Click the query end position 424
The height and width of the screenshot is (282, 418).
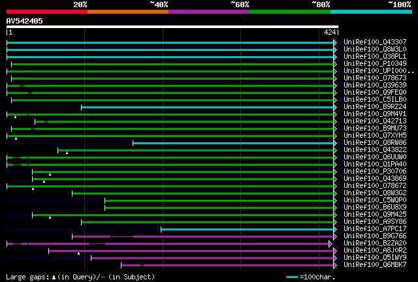[330, 32]
